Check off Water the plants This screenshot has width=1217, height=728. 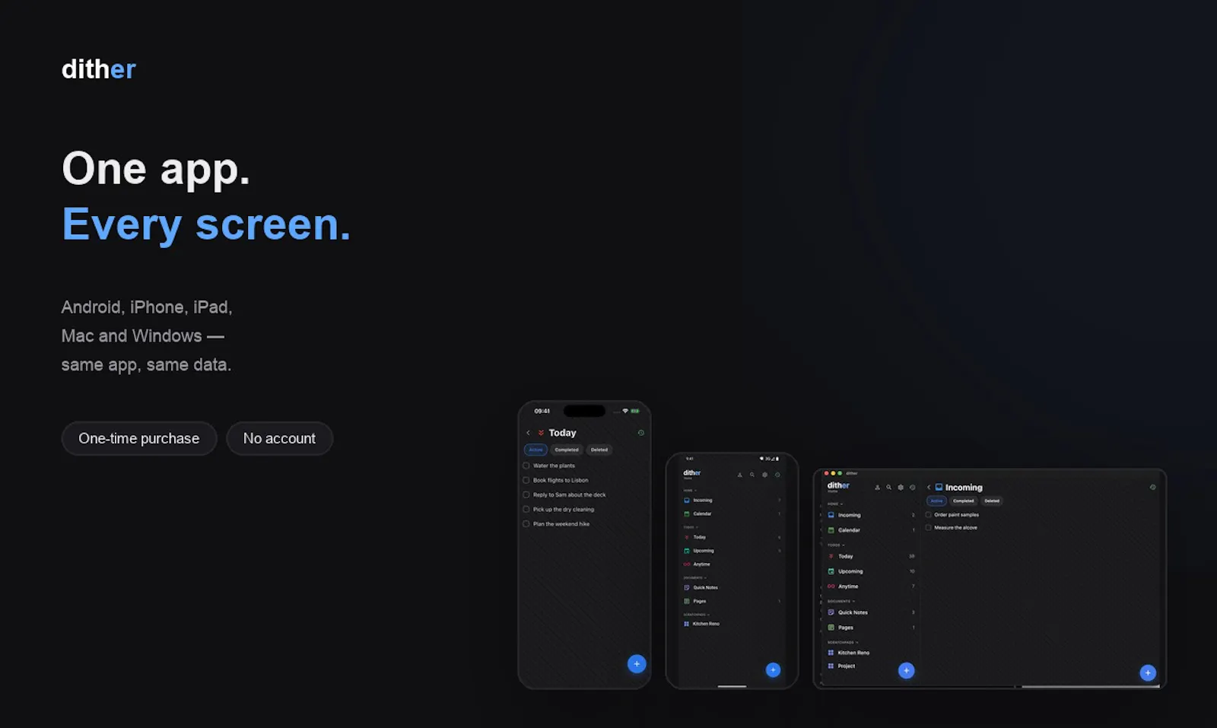(x=526, y=466)
